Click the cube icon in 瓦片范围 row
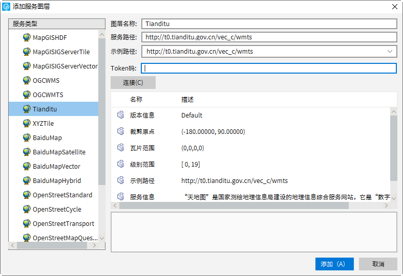Image resolution: width=403 pixels, height=276 pixels. [121, 148]
